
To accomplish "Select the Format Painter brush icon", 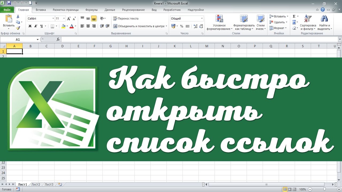I will coord(18,28).
